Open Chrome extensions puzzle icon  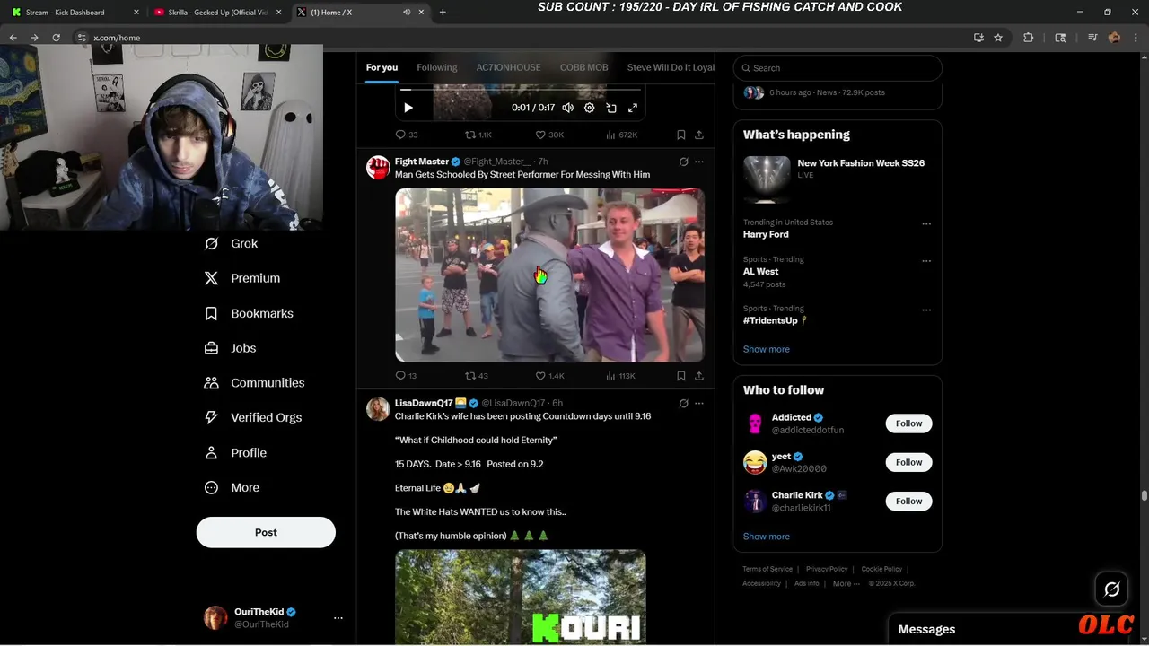(1029, 38)
